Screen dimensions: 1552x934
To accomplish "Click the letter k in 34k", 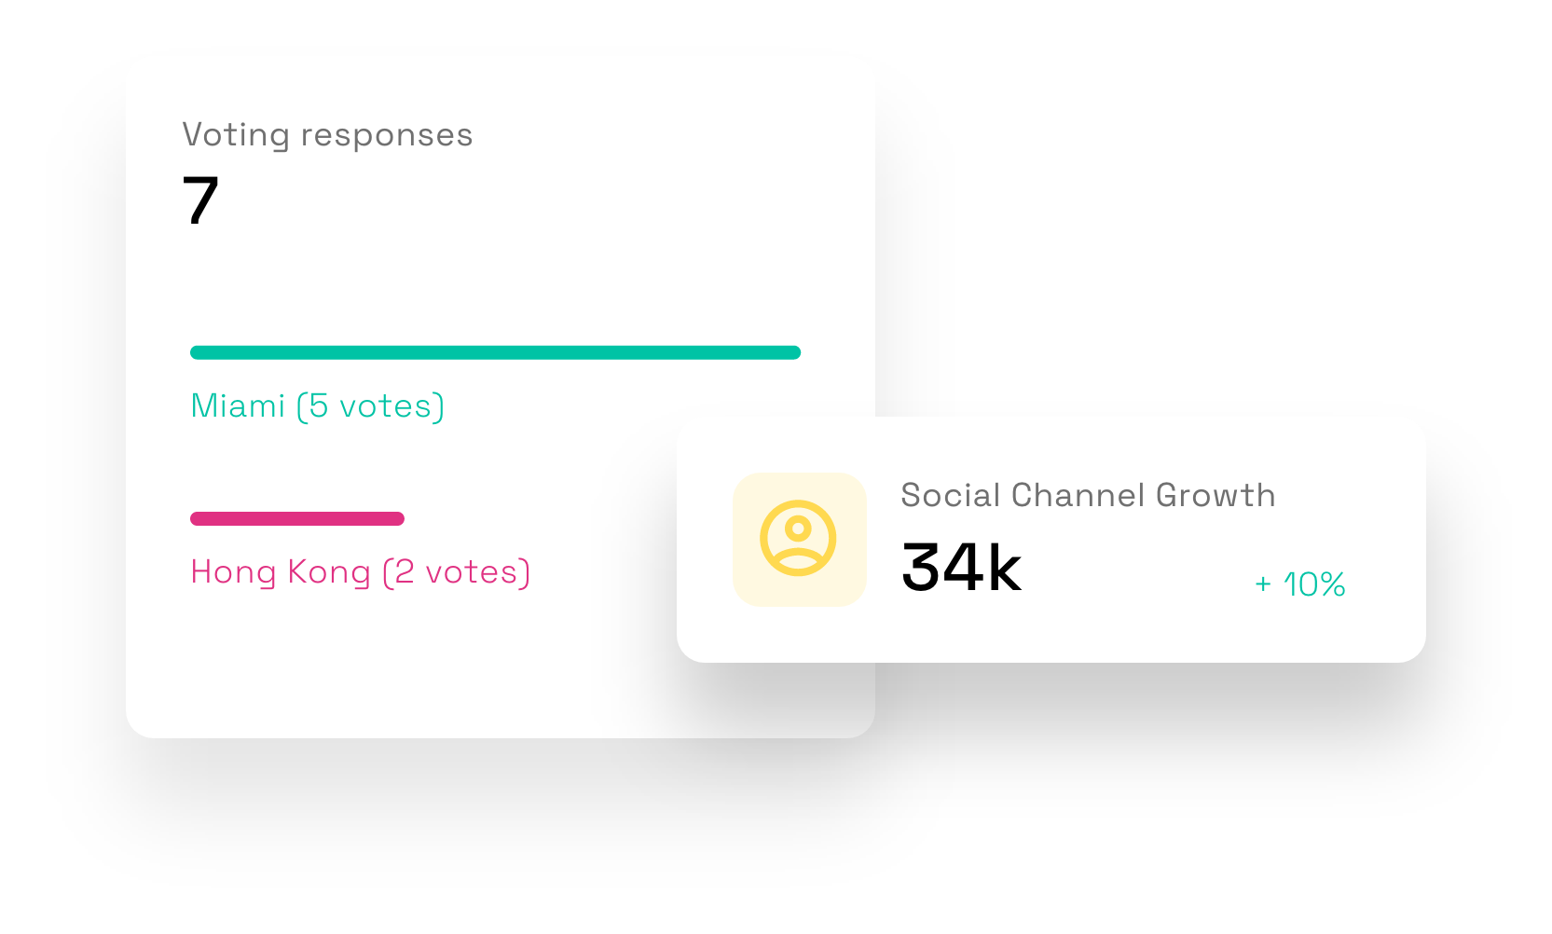I will tap(1005, 566).
